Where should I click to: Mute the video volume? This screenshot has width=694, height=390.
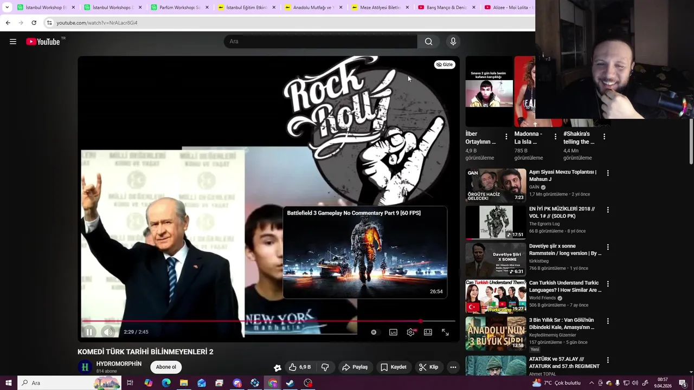108,332
